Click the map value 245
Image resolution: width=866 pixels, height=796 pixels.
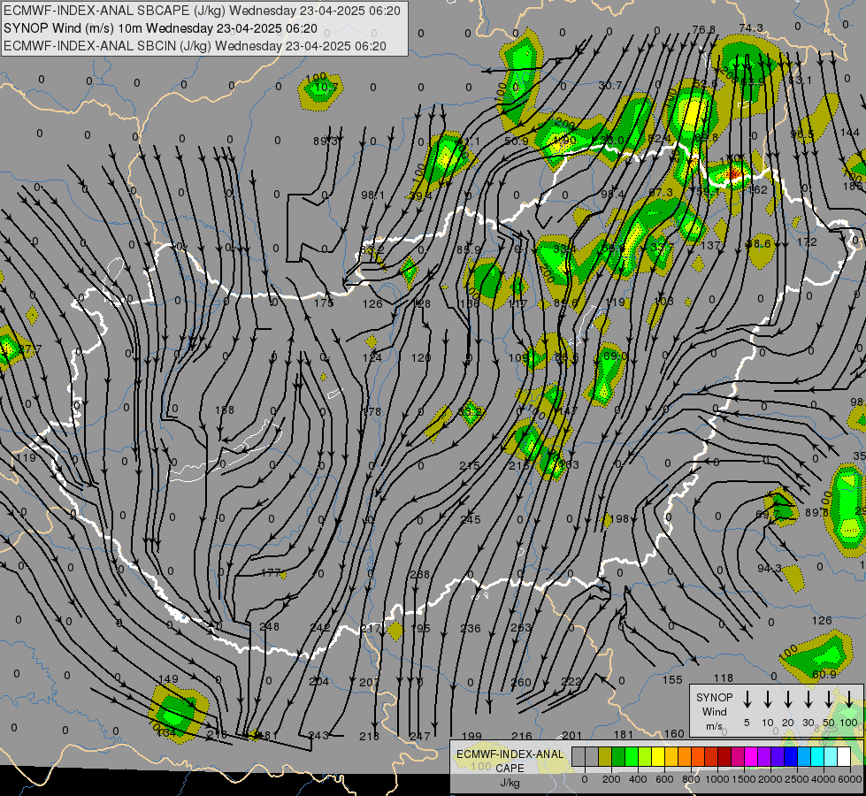471,520
